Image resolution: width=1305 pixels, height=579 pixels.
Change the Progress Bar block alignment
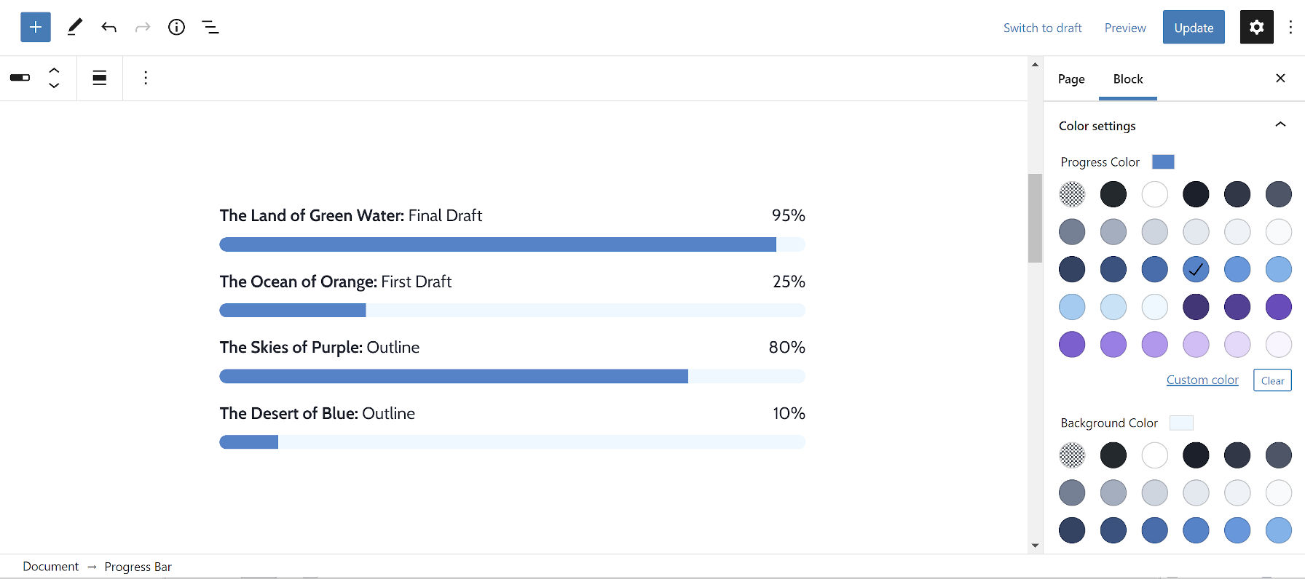pos(100,78)
